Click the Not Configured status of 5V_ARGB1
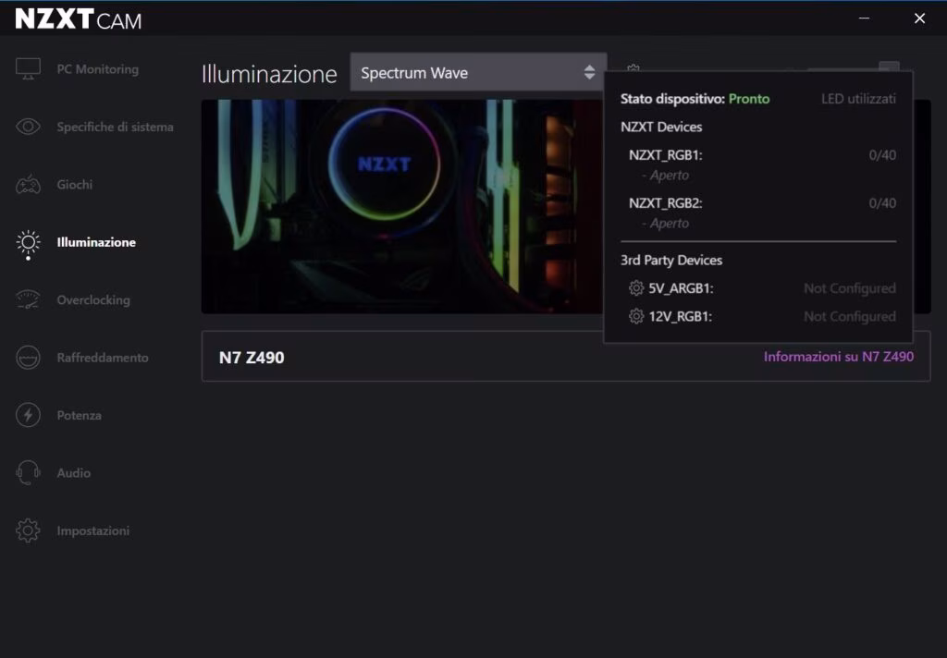947x658 pixels. tap(849, 288)
